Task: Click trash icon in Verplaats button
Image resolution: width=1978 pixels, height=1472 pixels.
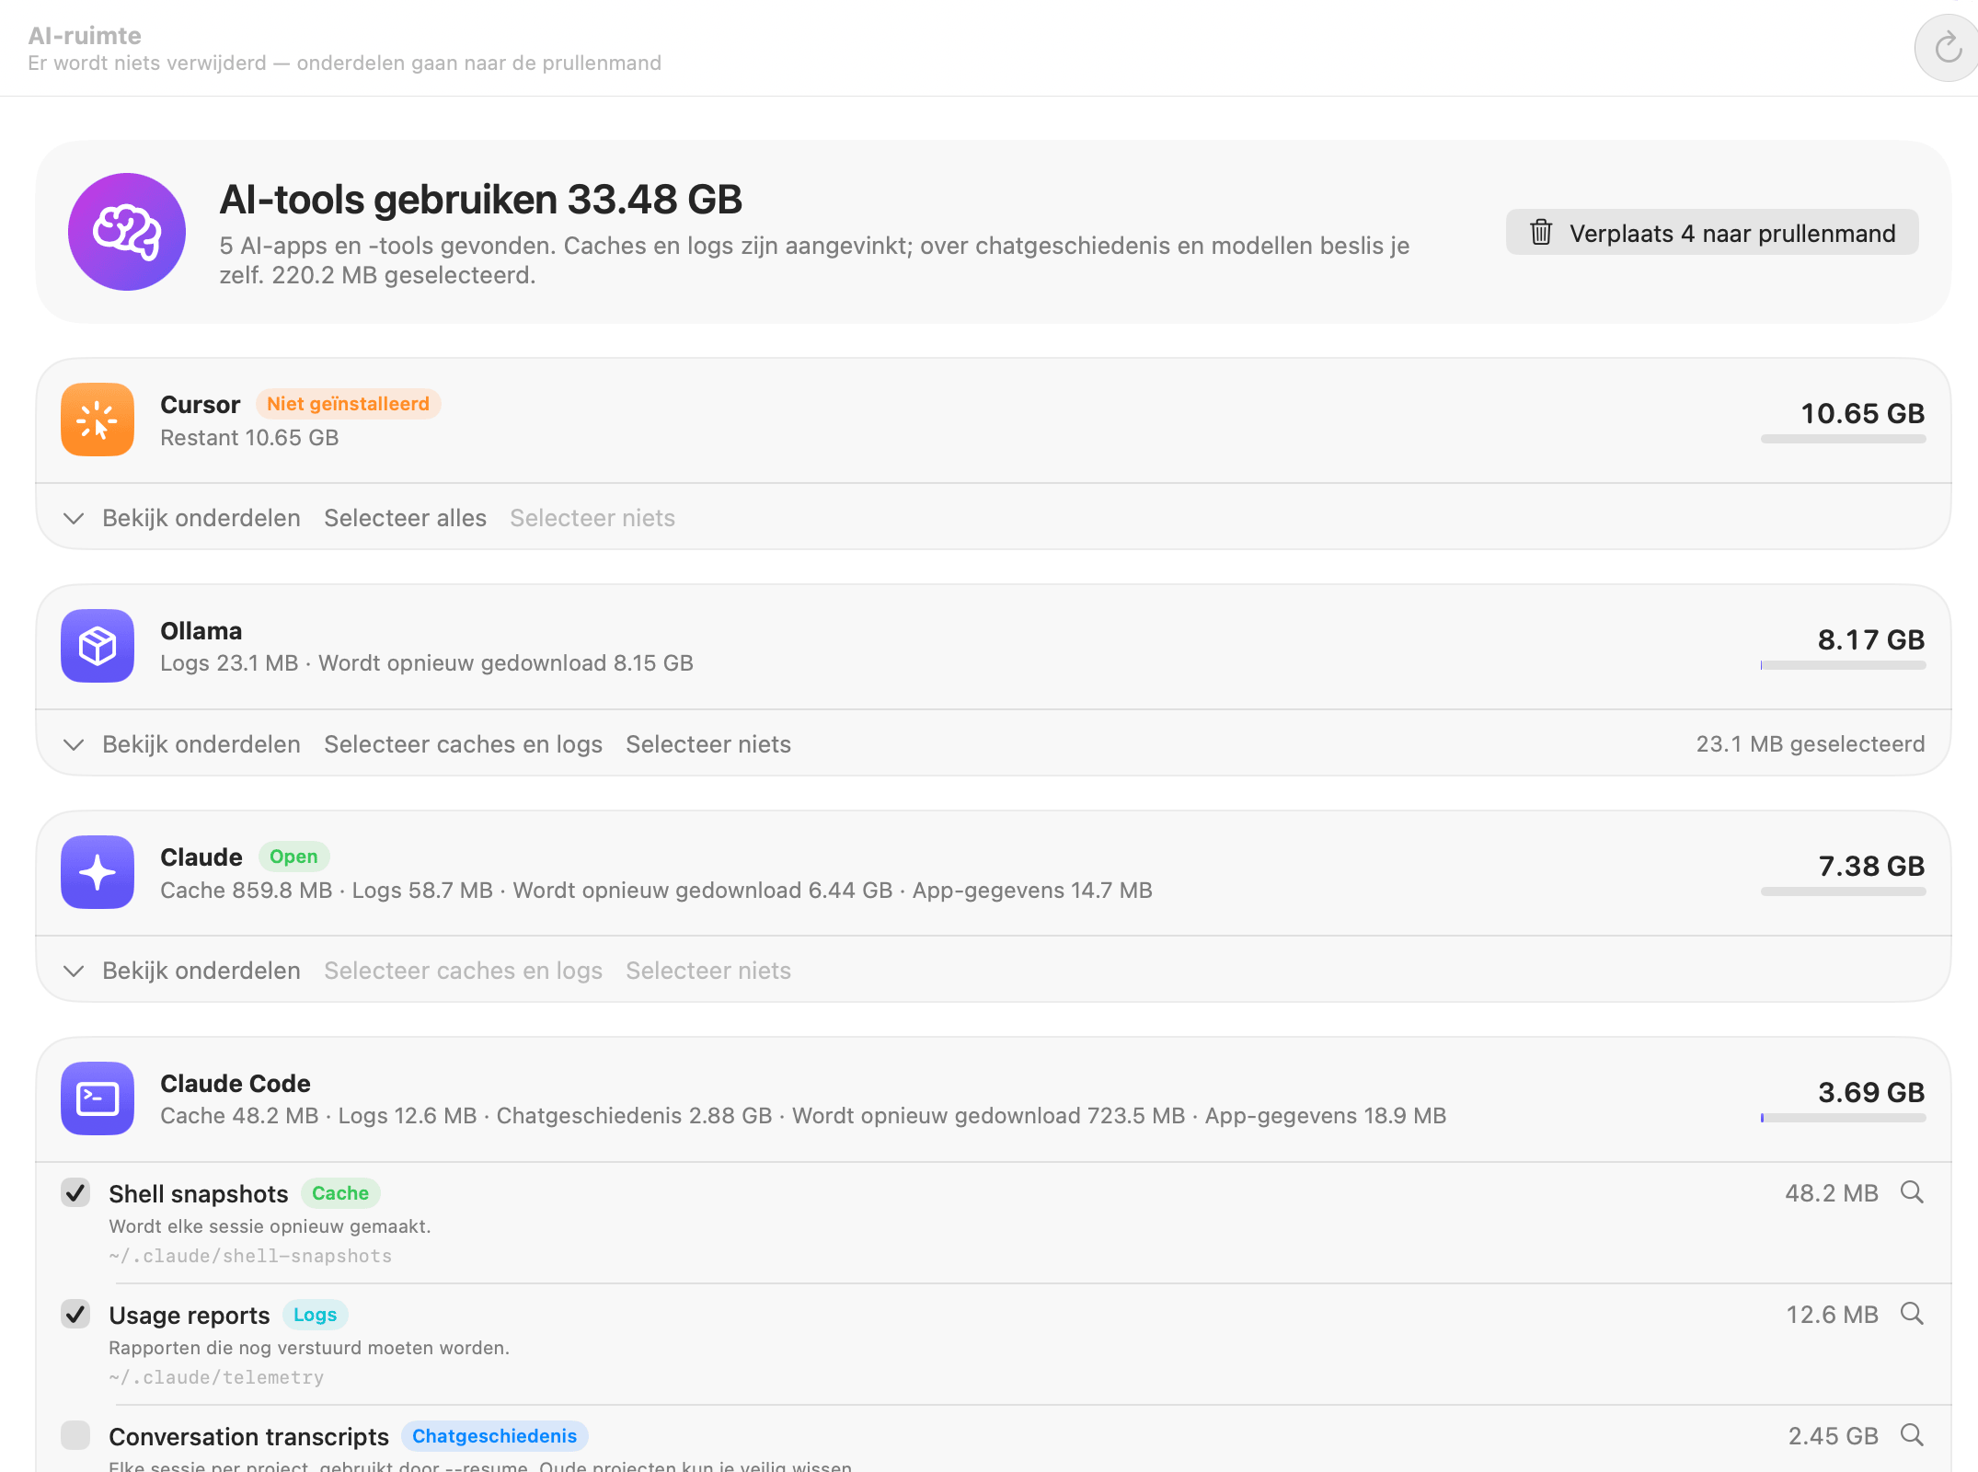Action: [1541, 232]
